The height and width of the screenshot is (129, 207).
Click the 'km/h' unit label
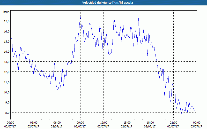(x=6, y=12)
